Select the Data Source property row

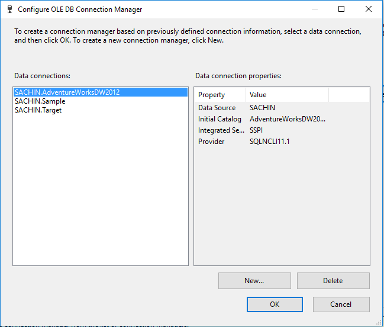pos(217,108)
